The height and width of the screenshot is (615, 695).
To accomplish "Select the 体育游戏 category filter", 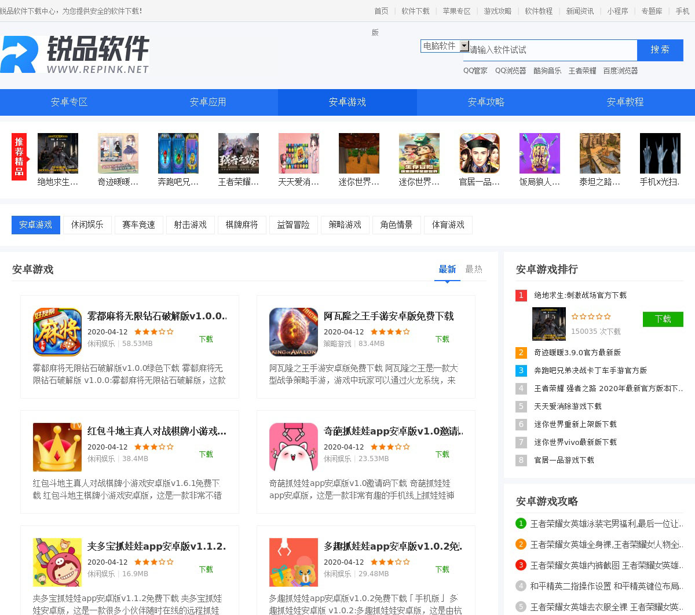I will click(448, 224).
